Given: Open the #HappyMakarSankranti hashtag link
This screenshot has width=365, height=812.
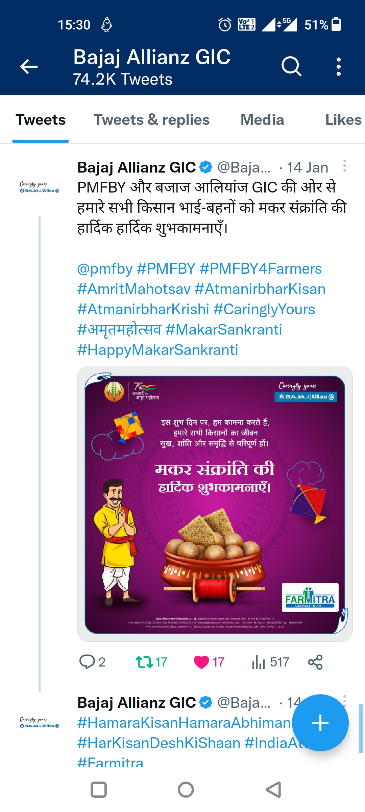Looking at the screenshot, I should point(157,350).
